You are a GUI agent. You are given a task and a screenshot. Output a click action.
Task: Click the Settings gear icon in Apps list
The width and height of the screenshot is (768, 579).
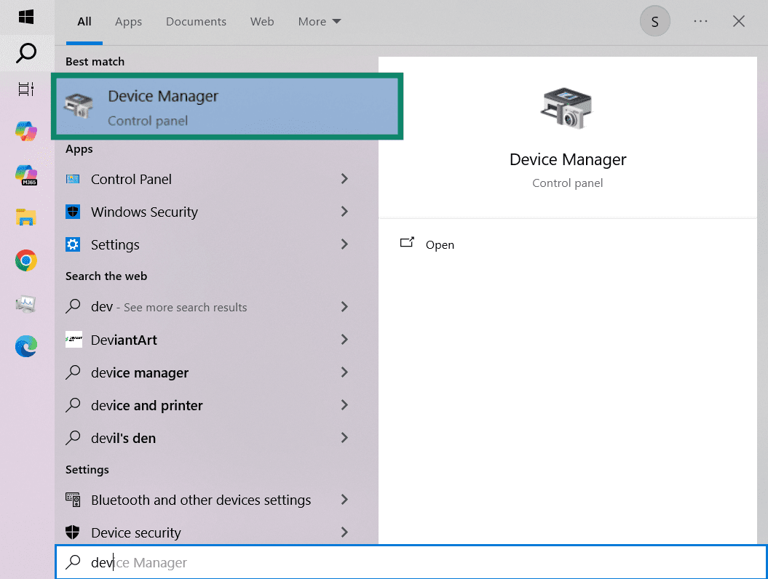pyautogui.click(x=73, y=244)
